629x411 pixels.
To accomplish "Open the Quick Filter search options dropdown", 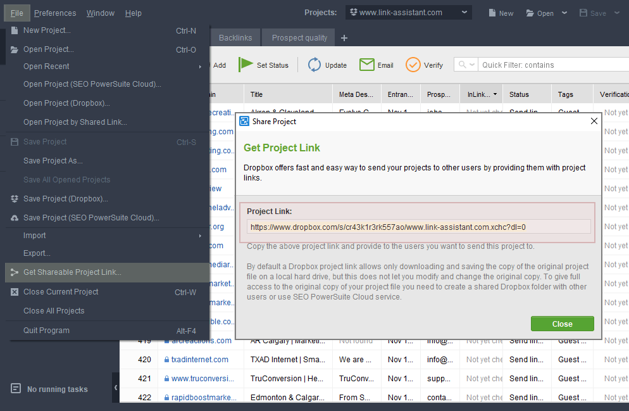I will click(466, 65).
